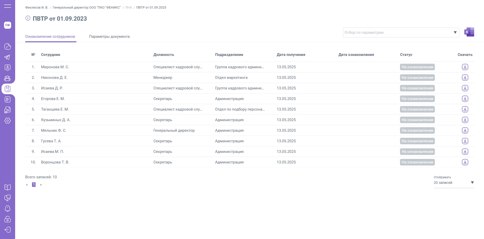Open the group of people sidebar icon
Image resolution: width=484 pixels, height=239 pixels.
point(8,78)
